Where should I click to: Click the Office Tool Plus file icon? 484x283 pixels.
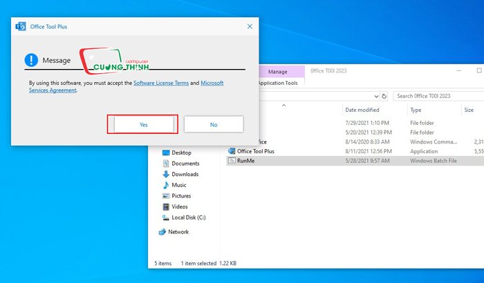[x=232, y=151]
